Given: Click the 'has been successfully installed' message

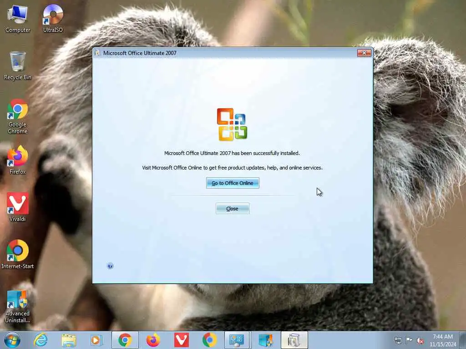Looking at the screenshot, I should pos(232,153).
